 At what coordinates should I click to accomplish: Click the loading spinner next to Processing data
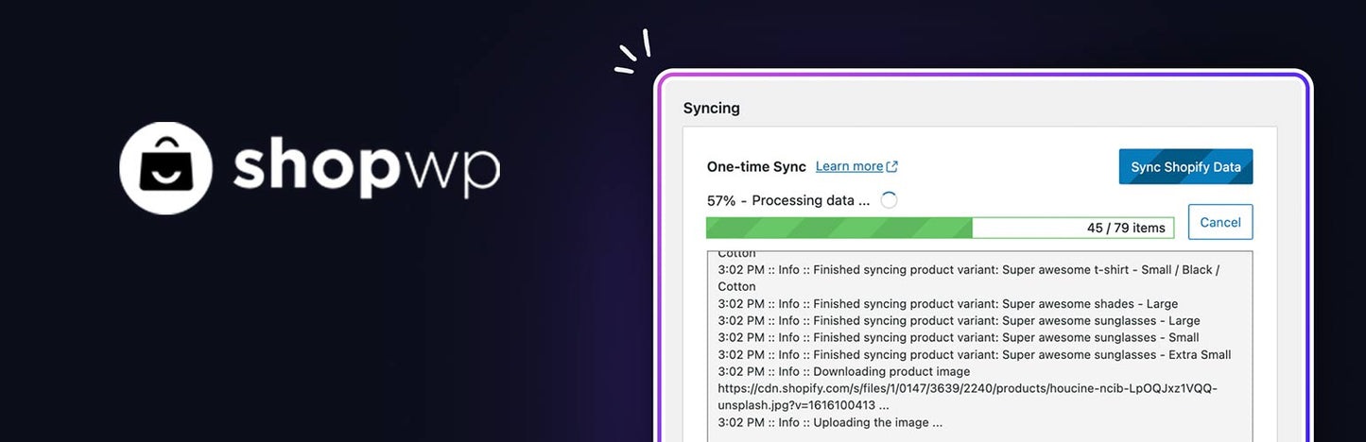click(x=889, y=200)
